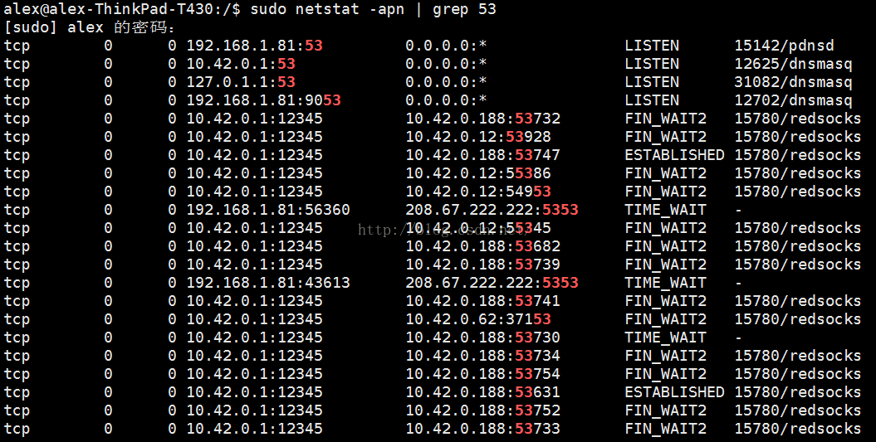876x442 pixels.
Task: Select foreign address 10.42.0.188:53747
Action: [x=482, y=155]
